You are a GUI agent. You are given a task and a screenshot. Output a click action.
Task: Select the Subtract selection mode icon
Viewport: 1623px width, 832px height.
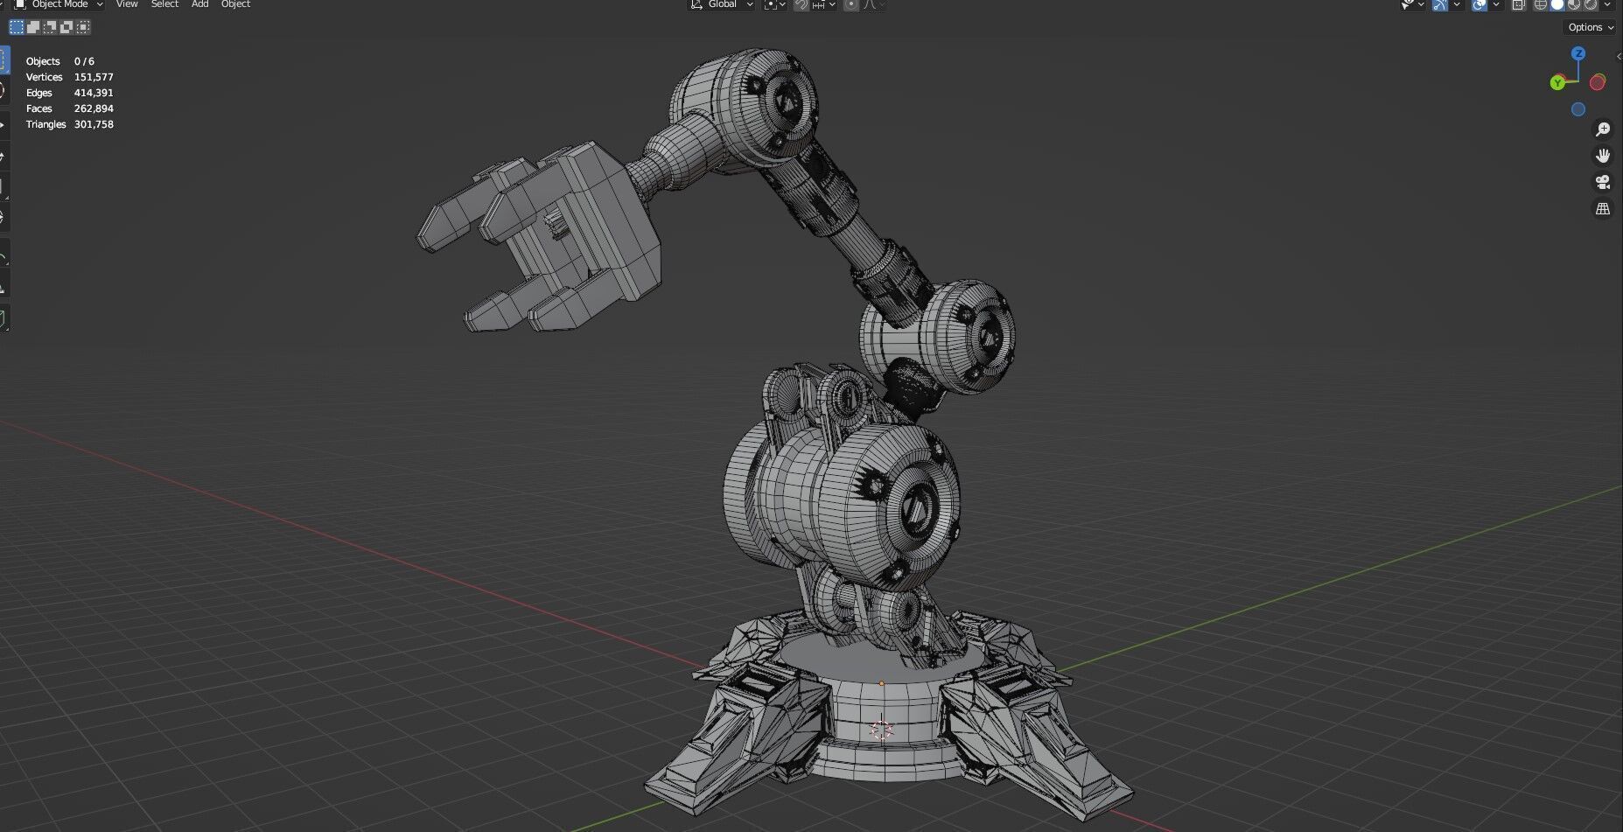(50, 27)
